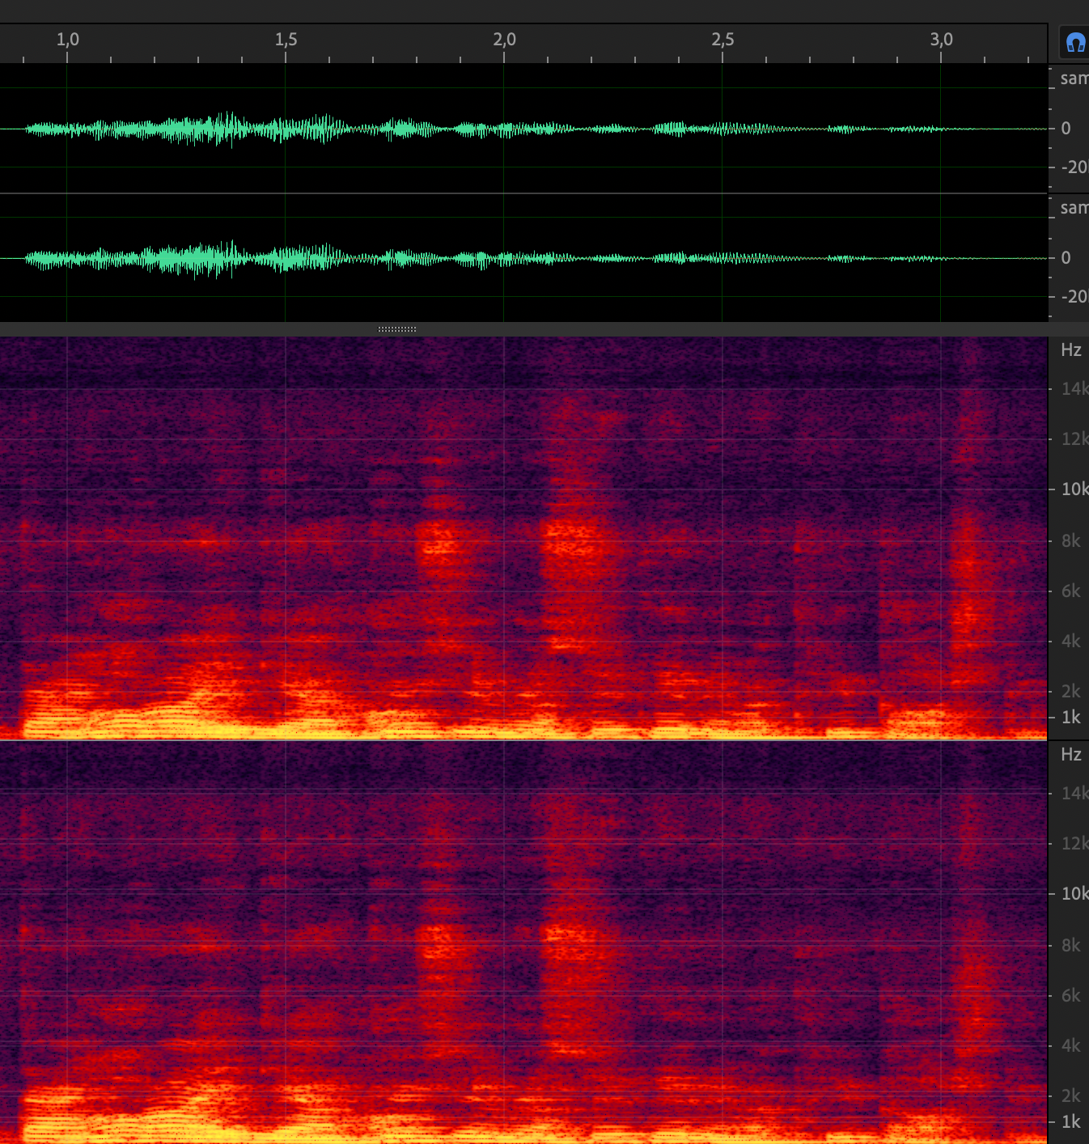Click the 4k label on the lower spectrogram scale
Screen dimensions: 1089x1144
pos(1070,1046)
